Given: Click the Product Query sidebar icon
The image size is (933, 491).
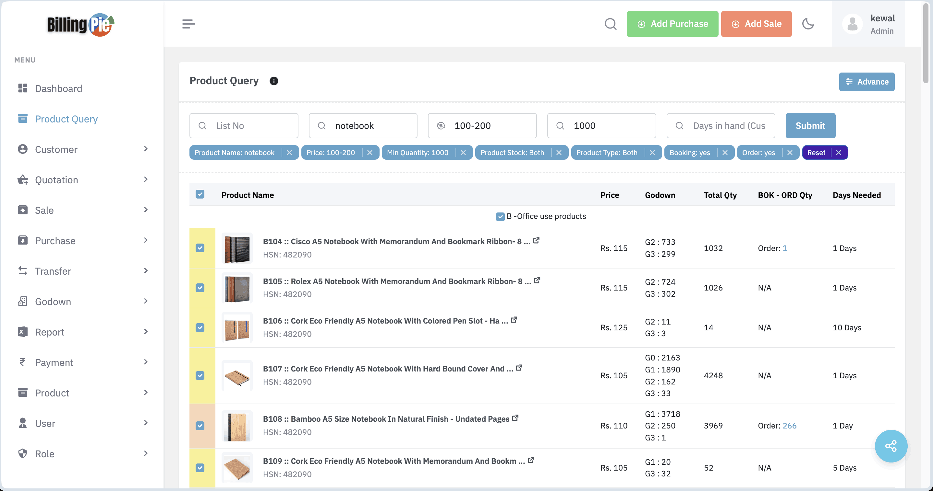Looking at the screenshot, I should (x=22, y=119).
